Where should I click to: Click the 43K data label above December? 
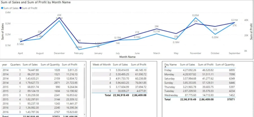point(59,15)
